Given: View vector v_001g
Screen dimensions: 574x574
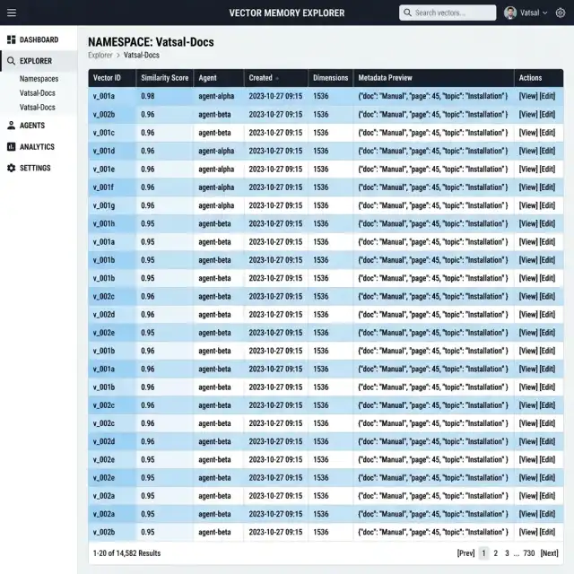Looking at the screenshot, I should tap(528, 205).
